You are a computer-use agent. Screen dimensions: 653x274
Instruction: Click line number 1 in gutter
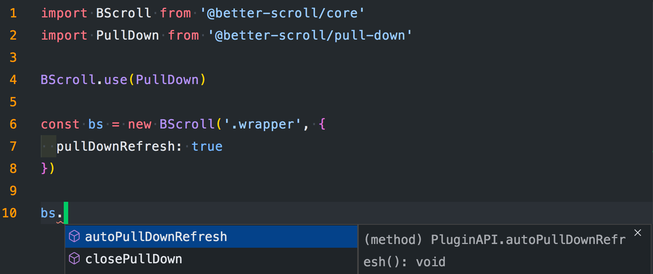13,13
